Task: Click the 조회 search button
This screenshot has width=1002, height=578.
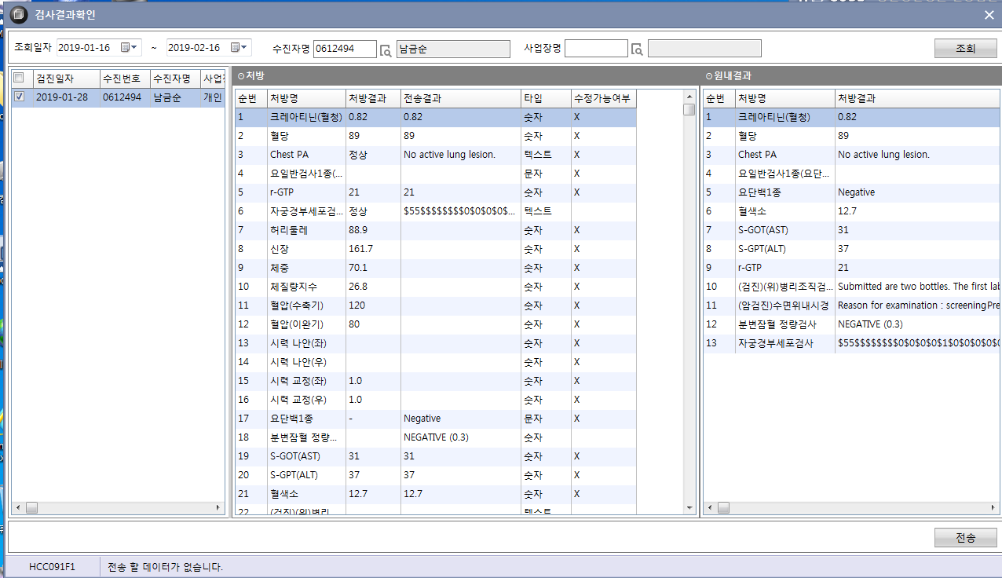Action: coord(965,49)
